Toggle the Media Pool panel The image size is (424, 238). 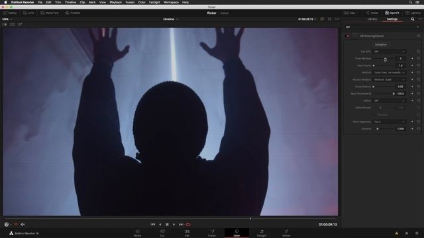point(50,13)
